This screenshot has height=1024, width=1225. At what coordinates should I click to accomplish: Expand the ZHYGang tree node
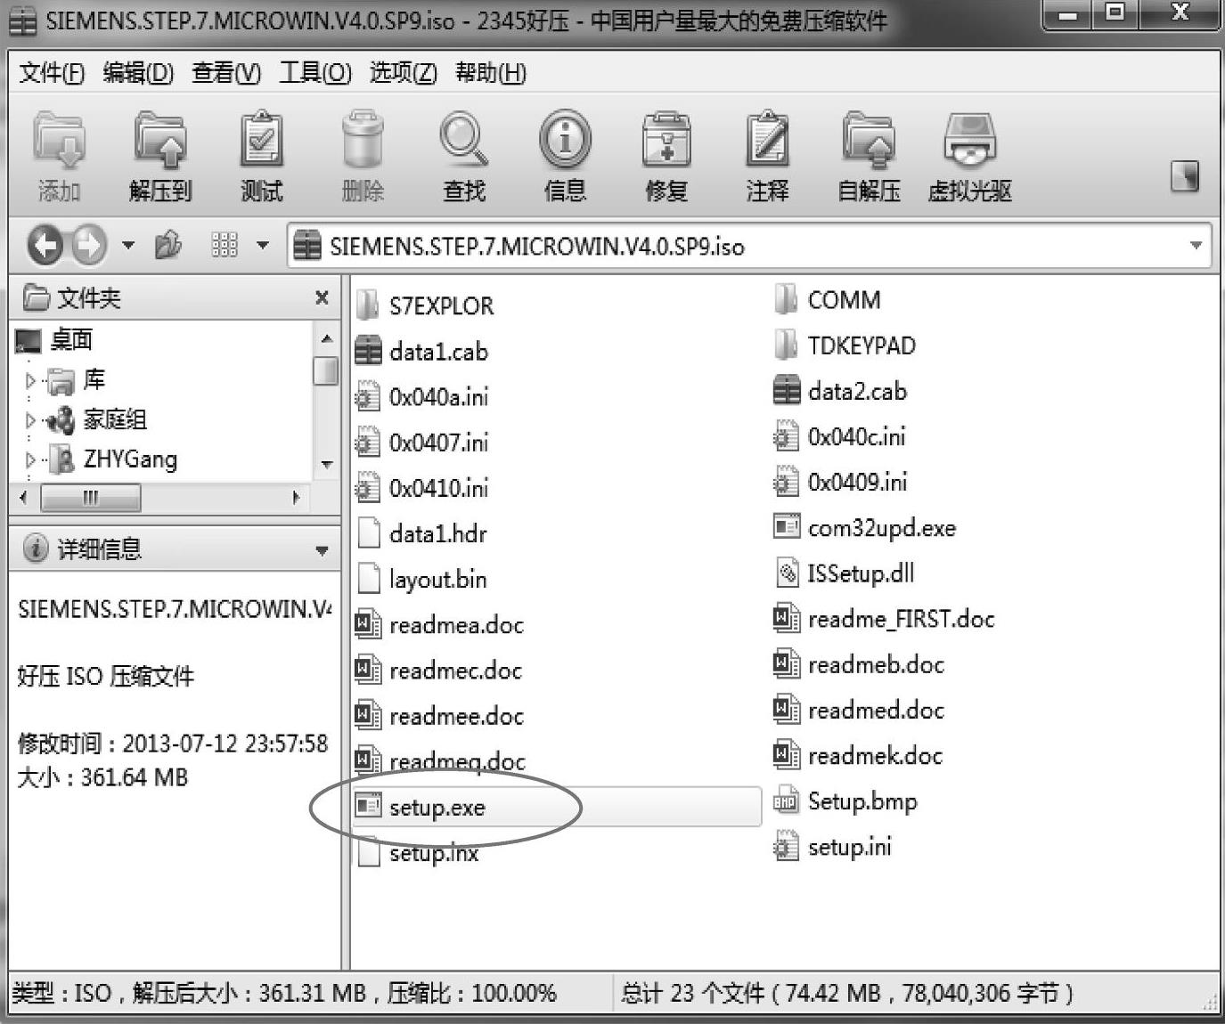point(30,459)
